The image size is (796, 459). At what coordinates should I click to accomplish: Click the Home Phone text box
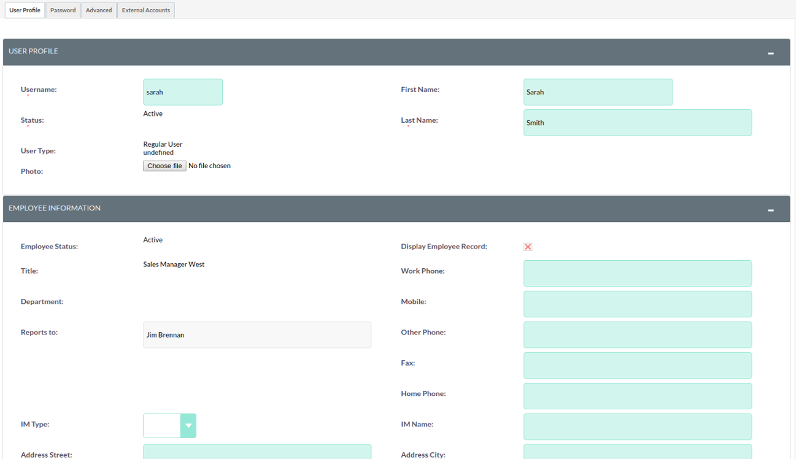pos(637,396)
